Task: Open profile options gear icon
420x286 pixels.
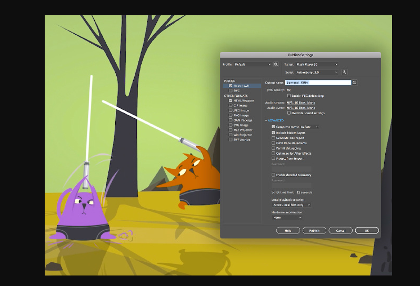Action: [x=276, y=64]
